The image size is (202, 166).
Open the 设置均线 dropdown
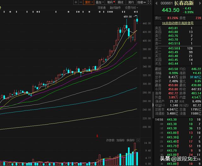tap(131, 8)
